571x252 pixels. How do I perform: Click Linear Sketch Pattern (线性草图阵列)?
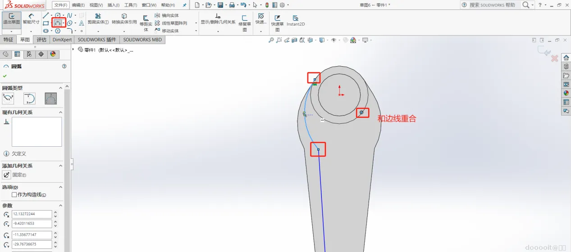[x=171, y=23]
